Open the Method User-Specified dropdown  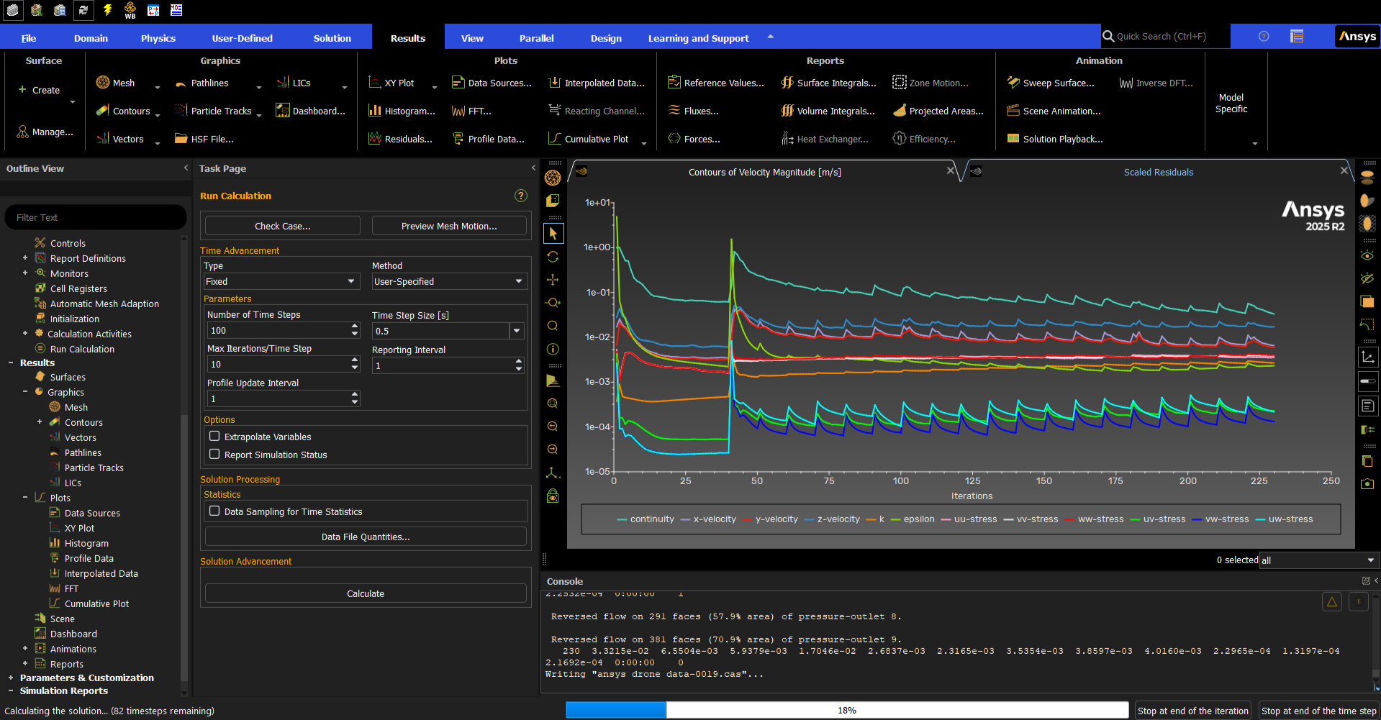pyautogui.click(x=450, y=281)
